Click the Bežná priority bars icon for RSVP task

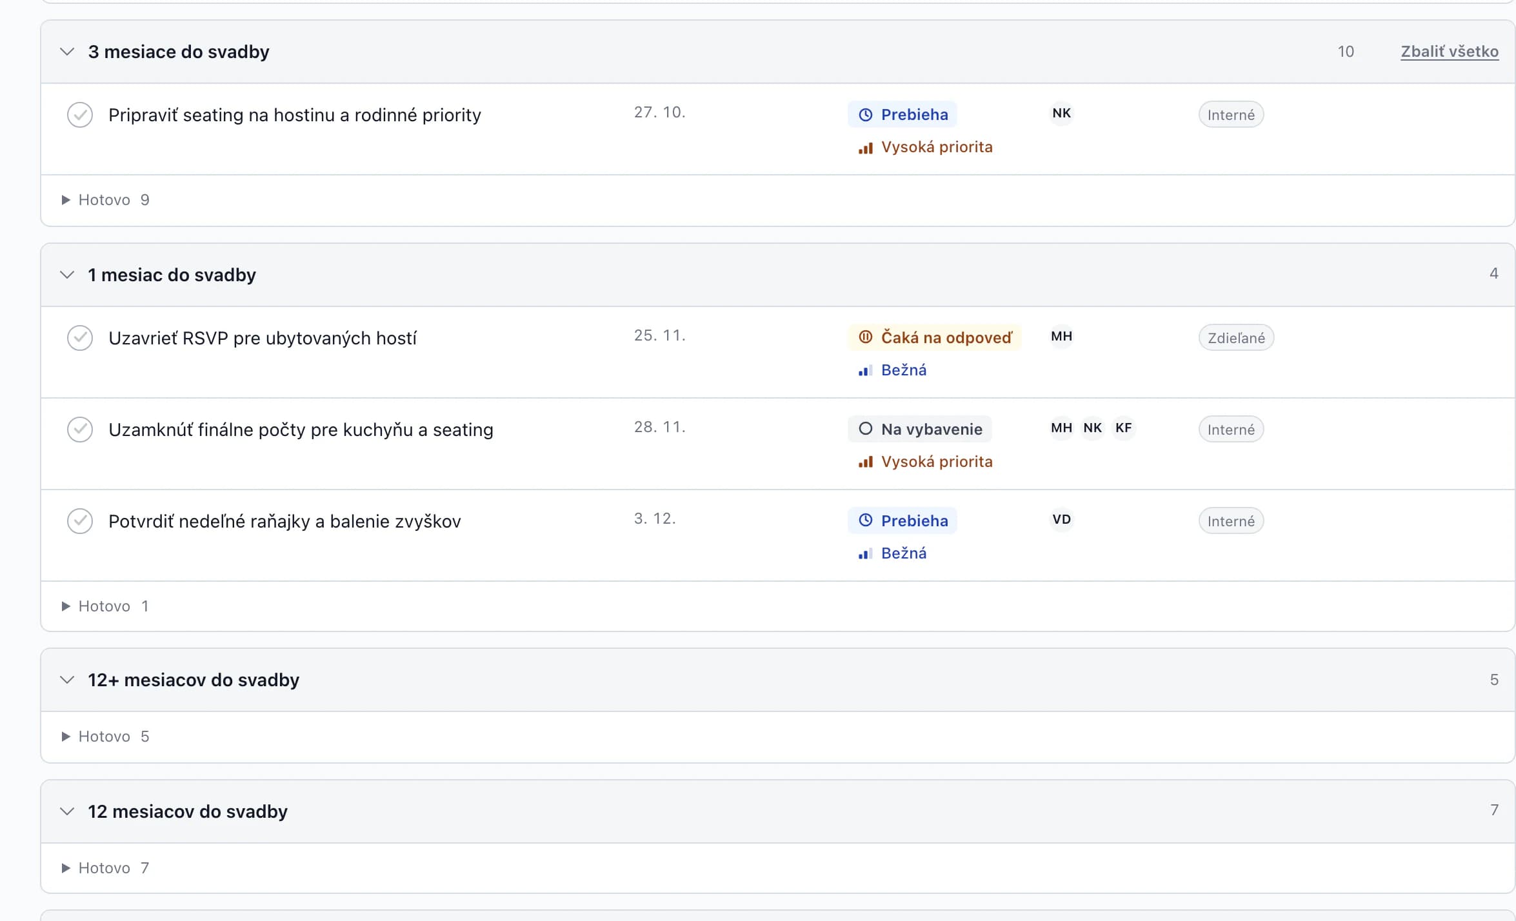[x=865, y=371]
